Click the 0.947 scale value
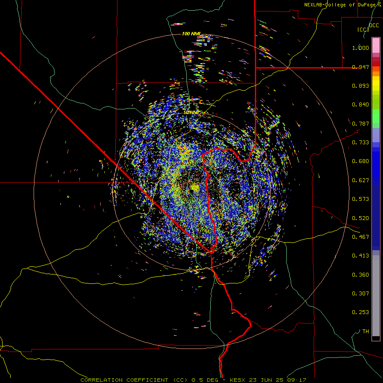383x383 pixels. pyautogui.click(x=360, y=67)
